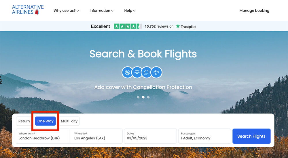Click the Where from London Heathrow field
This screenshot has height=158, width=288.
[43, 136]
